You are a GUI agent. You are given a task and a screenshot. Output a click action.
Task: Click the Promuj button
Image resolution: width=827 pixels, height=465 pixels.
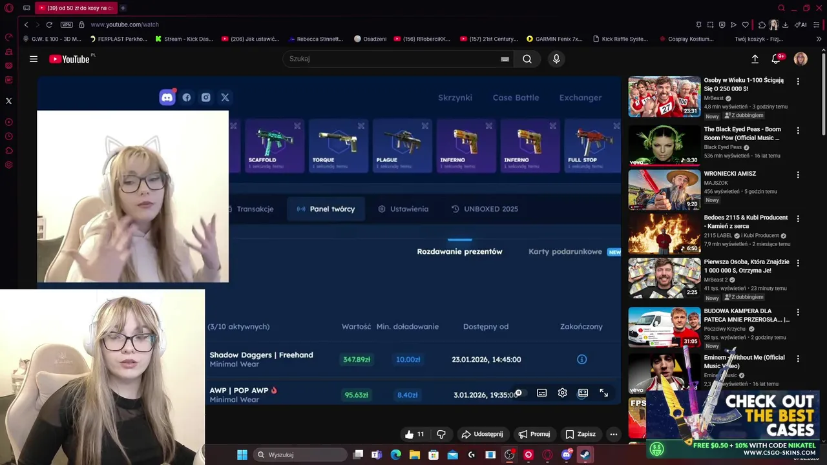point(534,434)
